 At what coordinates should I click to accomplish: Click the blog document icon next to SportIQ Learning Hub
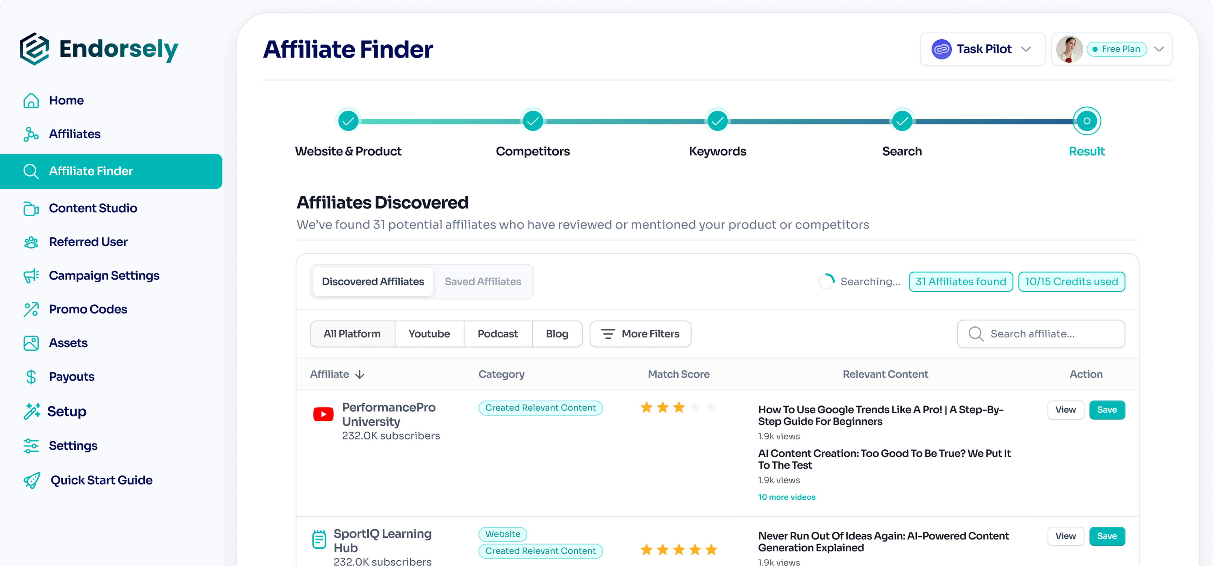pos(319,539)
